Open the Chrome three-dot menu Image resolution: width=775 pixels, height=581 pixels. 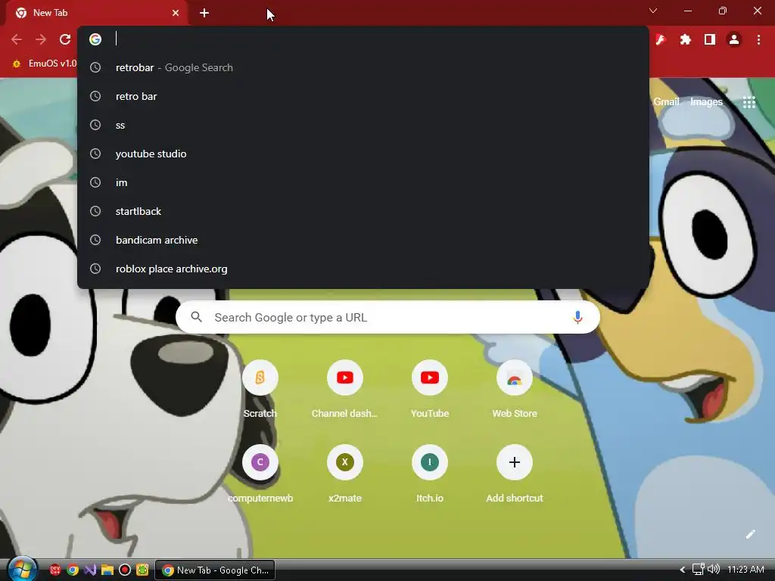[758, 39]
